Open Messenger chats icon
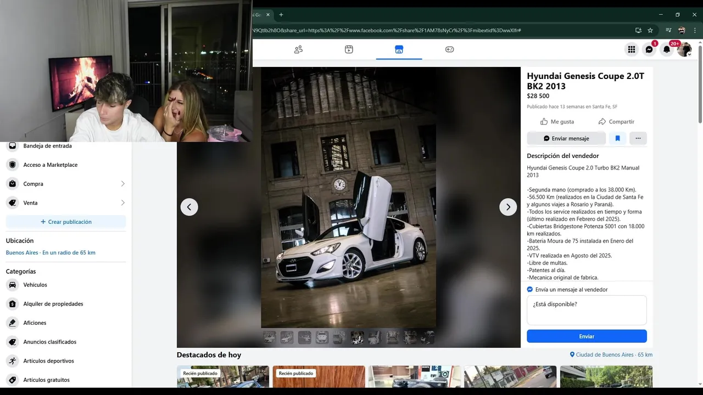The image size is (703, 395). (x=649, y=49)
